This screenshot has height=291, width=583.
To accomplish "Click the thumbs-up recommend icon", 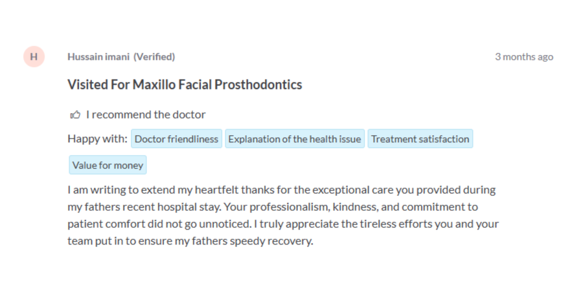I will (x=75, y=114).
